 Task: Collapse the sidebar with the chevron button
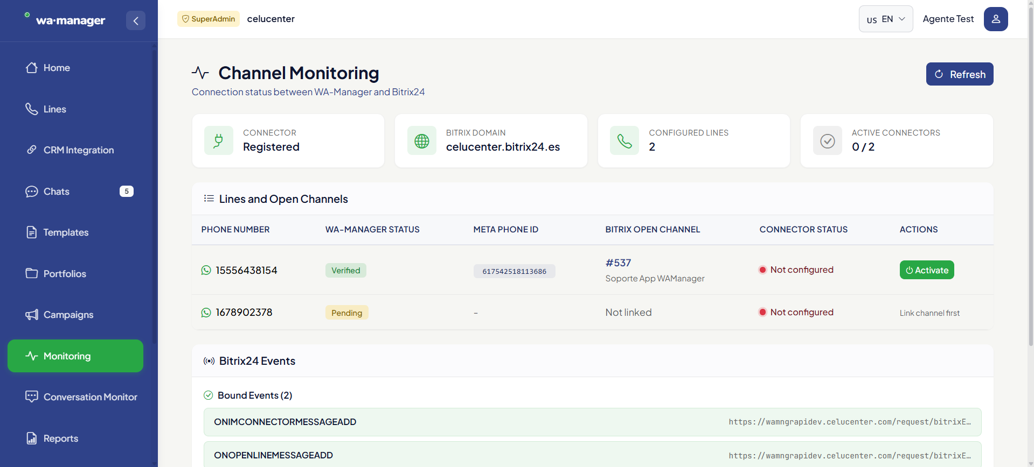click(x=136, y=20)
